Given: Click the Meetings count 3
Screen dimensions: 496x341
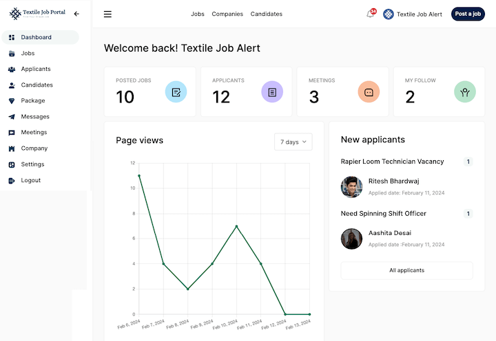Looking at the screenshot, I should click(314, 97).
